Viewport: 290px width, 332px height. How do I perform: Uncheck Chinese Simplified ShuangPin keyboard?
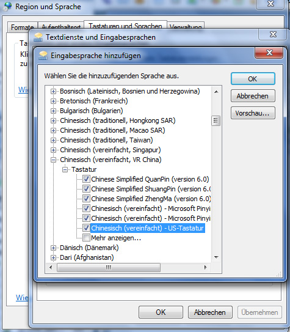86,189
